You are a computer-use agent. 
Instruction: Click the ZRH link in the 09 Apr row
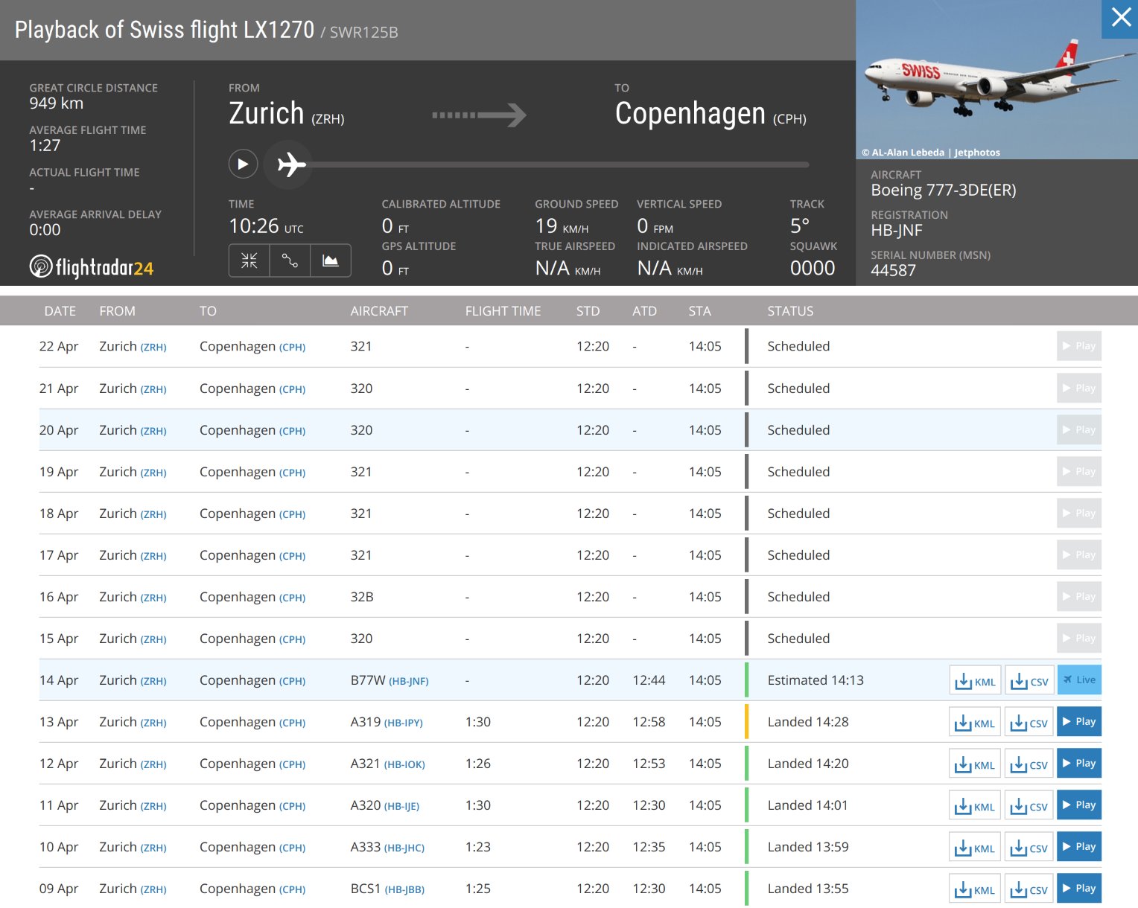coord(153,889)
